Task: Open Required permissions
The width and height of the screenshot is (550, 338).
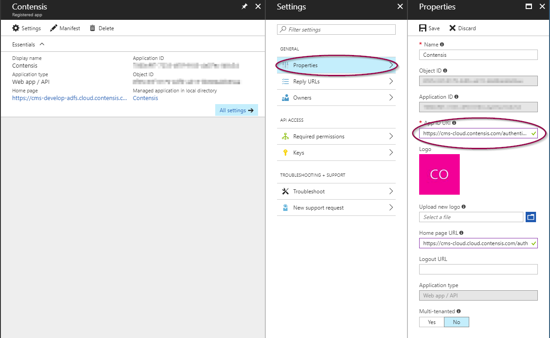Action: click(336, 137)
